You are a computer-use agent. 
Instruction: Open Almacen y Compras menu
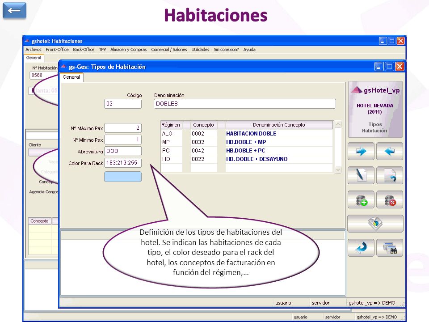128,50
